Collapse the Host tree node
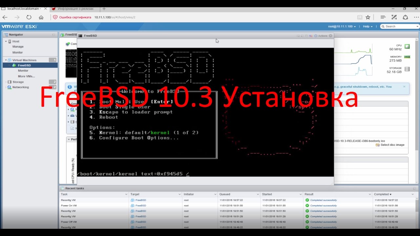 tap(6, 42)
